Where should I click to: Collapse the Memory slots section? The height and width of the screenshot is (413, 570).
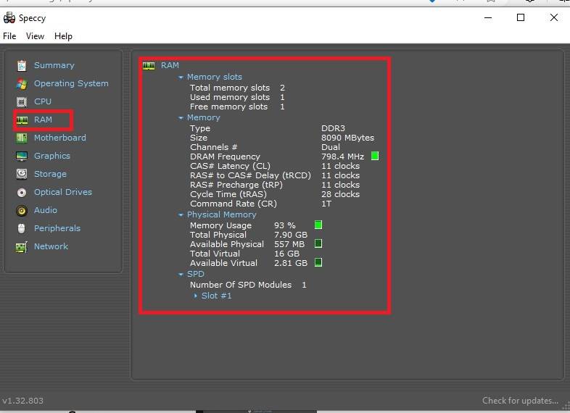[181, 77]
